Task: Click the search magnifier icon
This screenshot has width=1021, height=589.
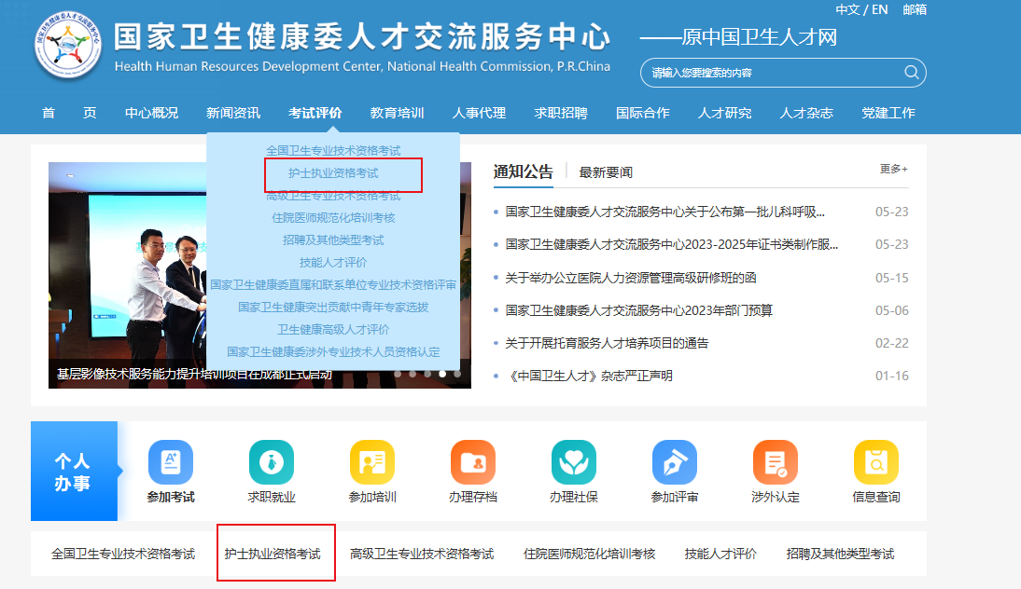Action: [x=911, y=73]
